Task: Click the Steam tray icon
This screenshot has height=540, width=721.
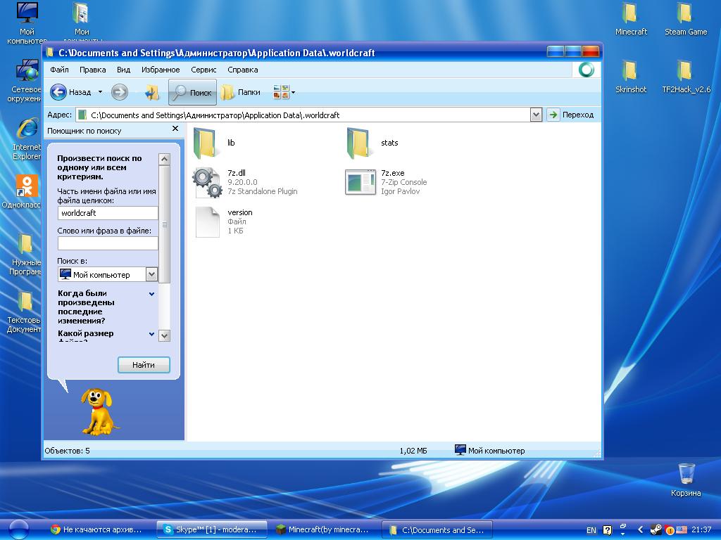Action: (656, 530)
